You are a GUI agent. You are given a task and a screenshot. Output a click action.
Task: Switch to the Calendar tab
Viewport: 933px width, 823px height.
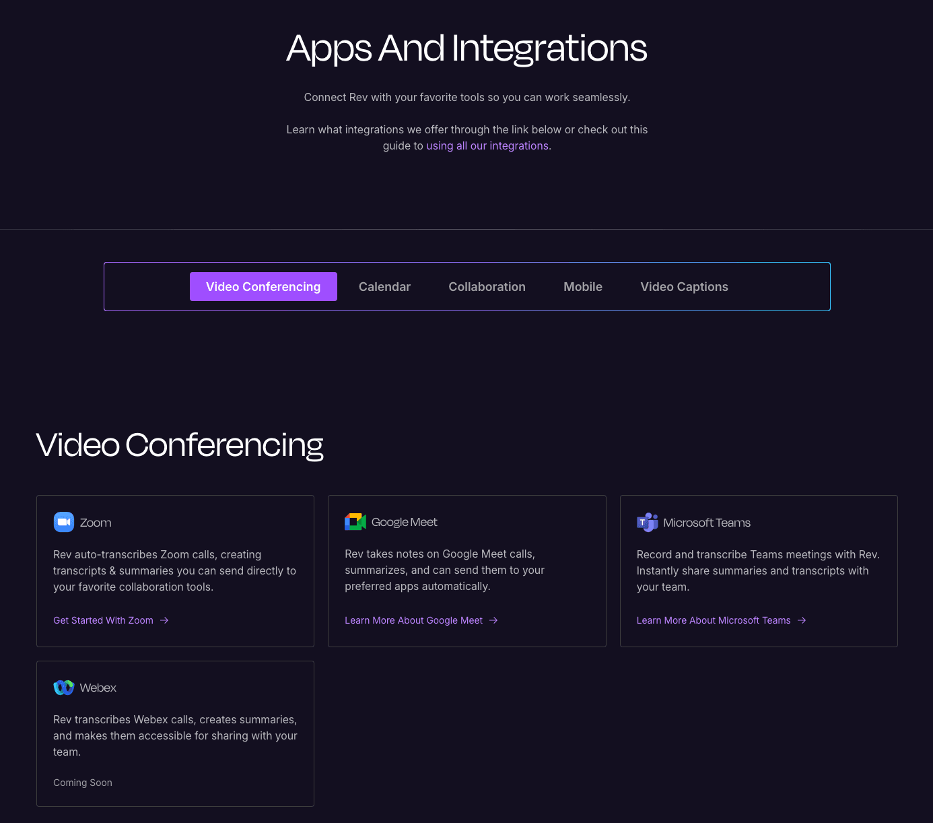[x=384, y=286]
